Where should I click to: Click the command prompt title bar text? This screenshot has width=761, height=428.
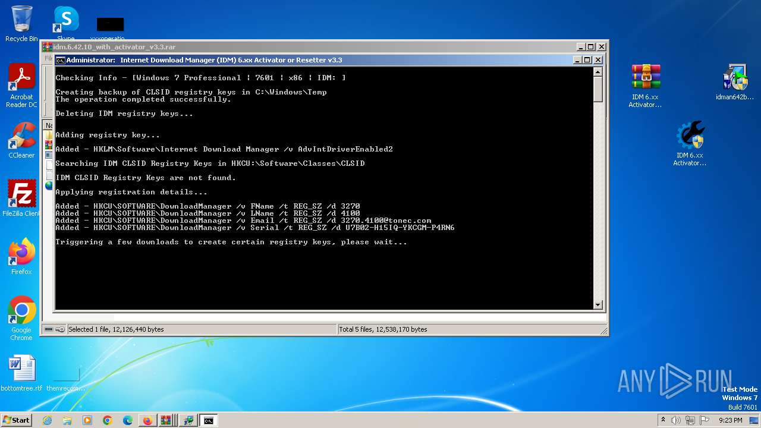pos(204,60)
